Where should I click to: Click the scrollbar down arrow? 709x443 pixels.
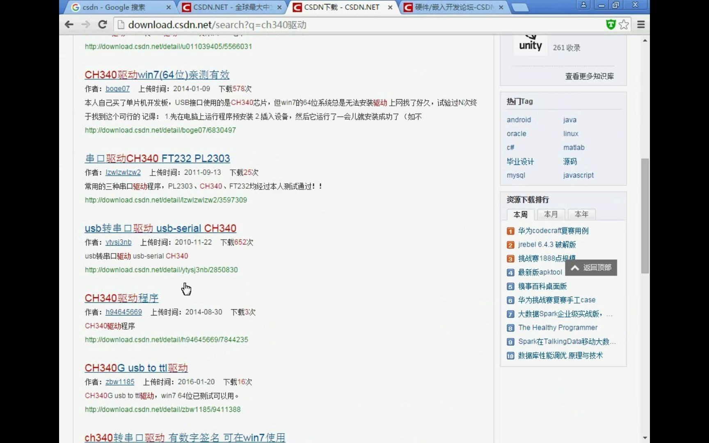(x=645, y=438)
